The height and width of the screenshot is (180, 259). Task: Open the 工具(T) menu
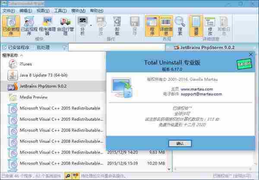pos(60,11)
